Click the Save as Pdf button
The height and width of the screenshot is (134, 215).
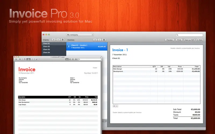coord(189,40)
